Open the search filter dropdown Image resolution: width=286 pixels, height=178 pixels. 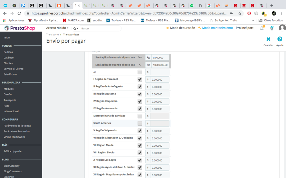tap(76, 28)
